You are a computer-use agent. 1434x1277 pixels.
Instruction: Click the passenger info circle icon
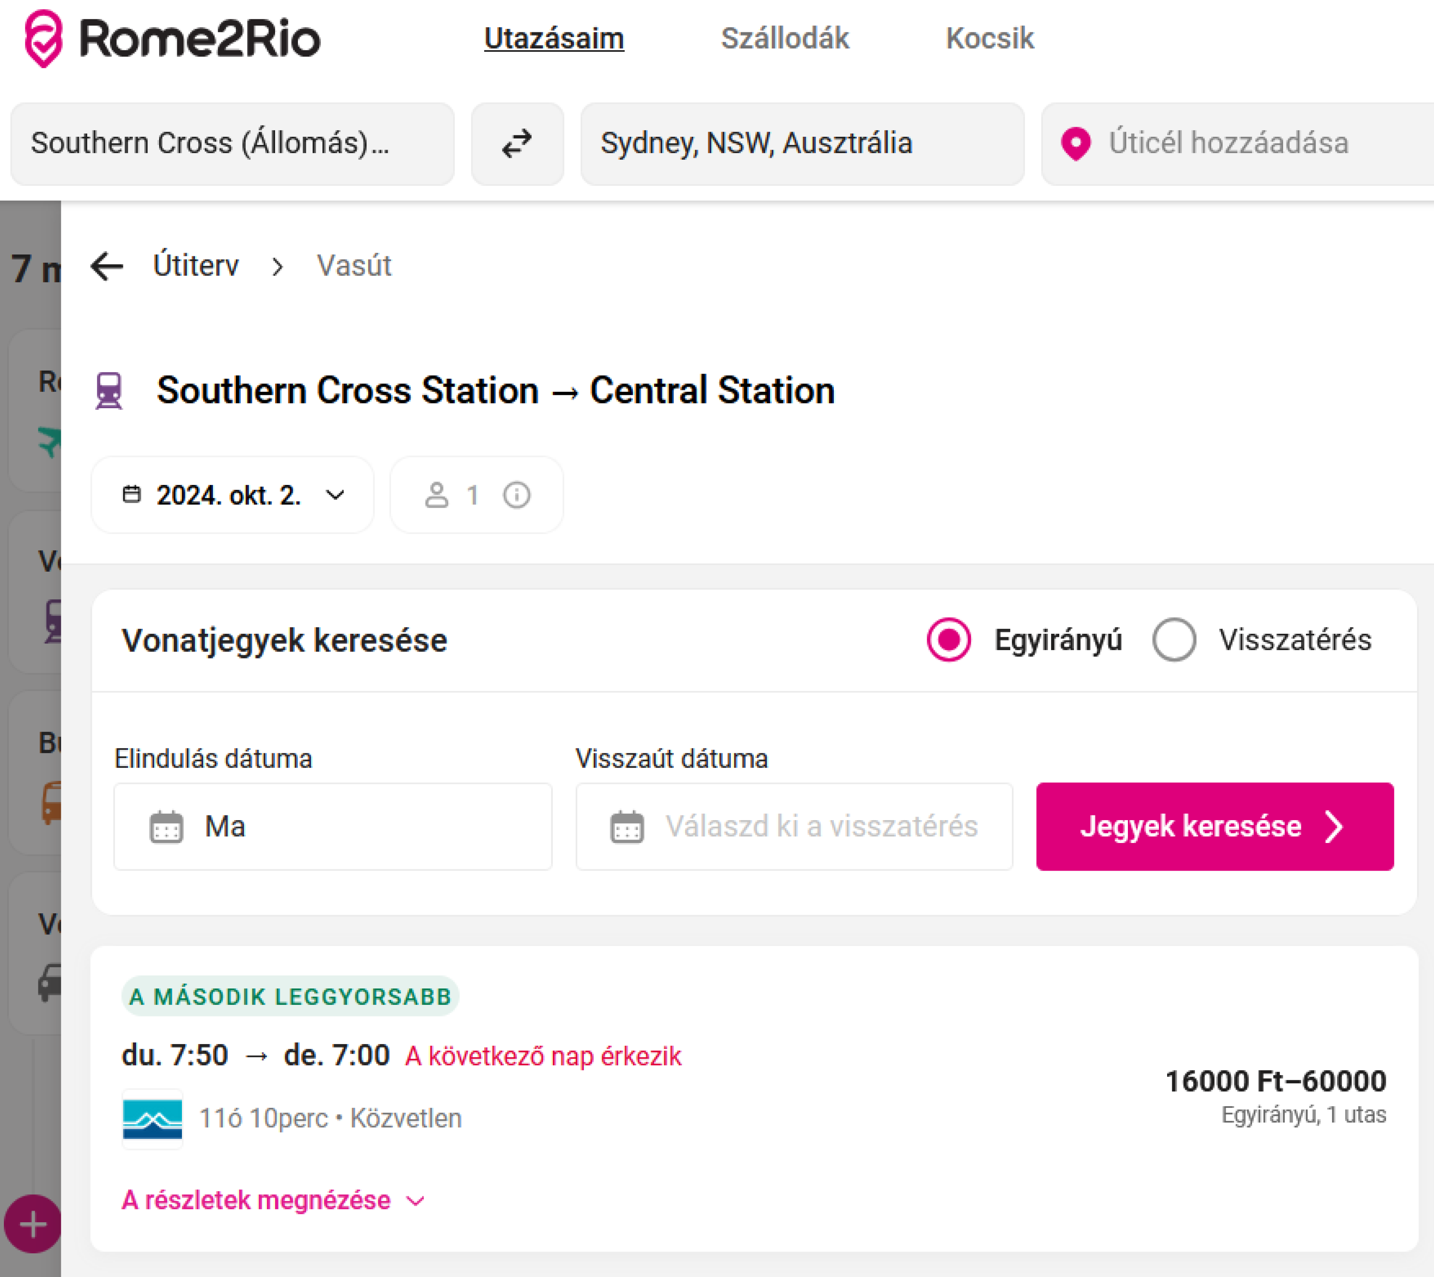(x=517, y=495)
